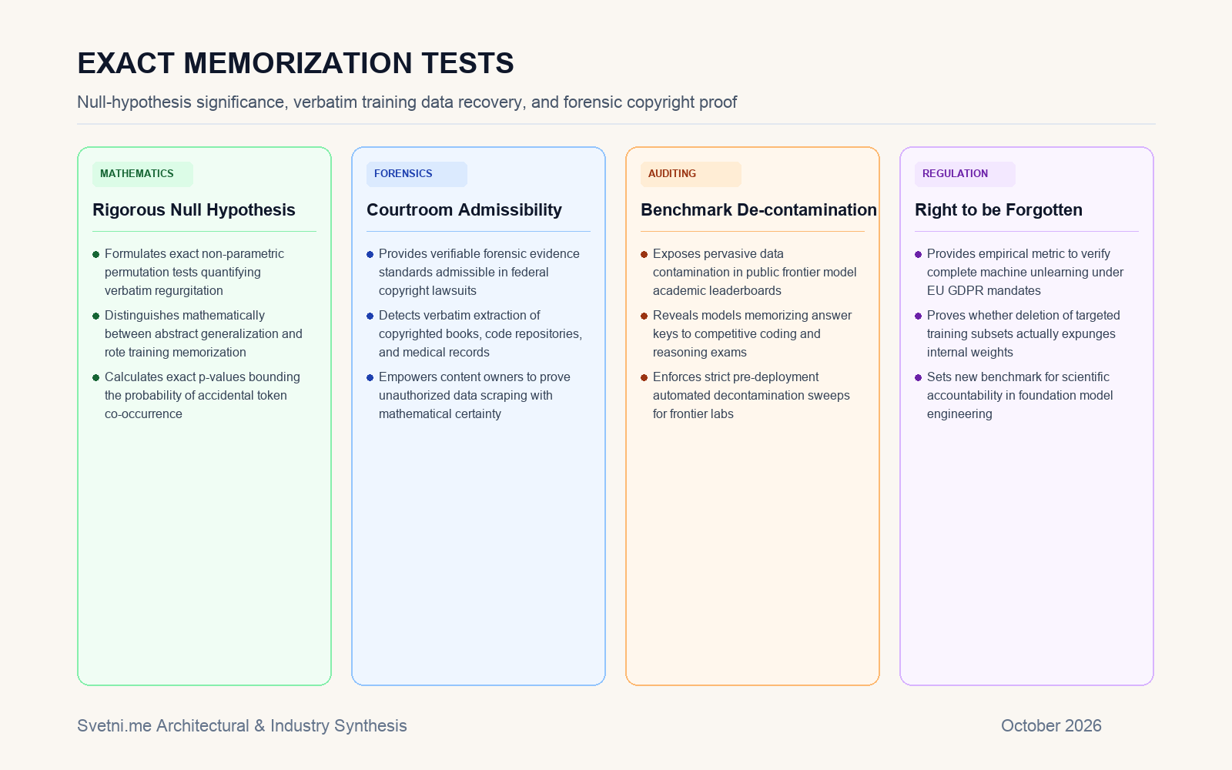Screen dimensions: 1232x770
Task: Click the Svetni.me Architectural & Industry Synthesis footer
Action: tap(242, 726)
